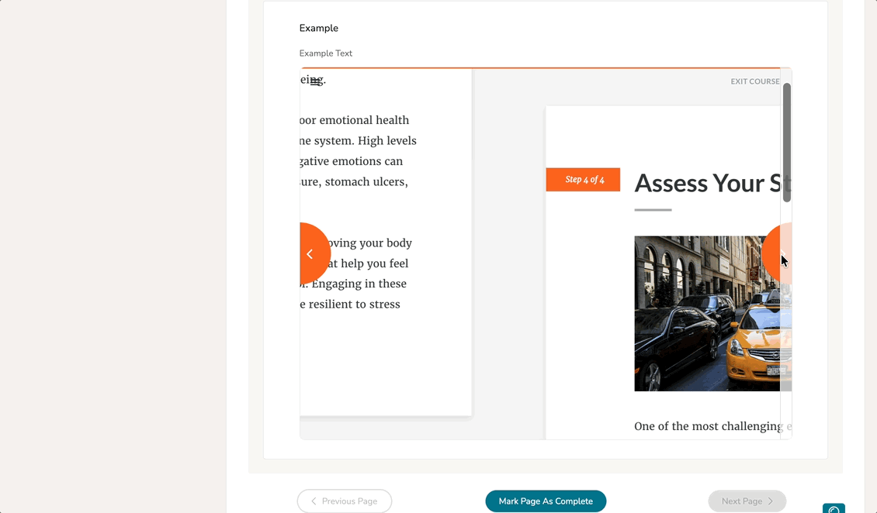Open the teal chat widget icon
The height and width of the screenshot is (513, 877).
(834, 509)
